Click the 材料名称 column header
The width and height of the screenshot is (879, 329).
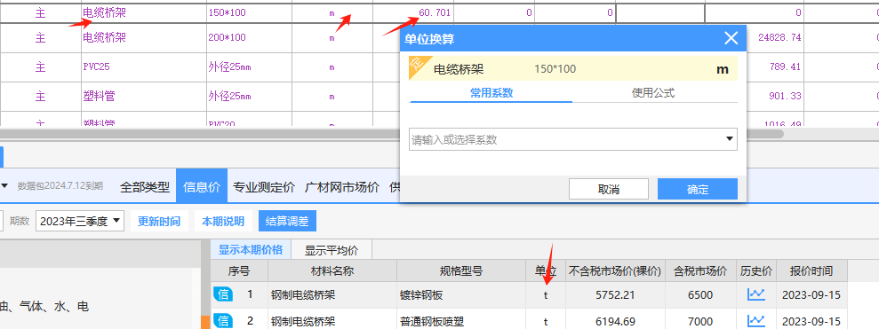332,271
